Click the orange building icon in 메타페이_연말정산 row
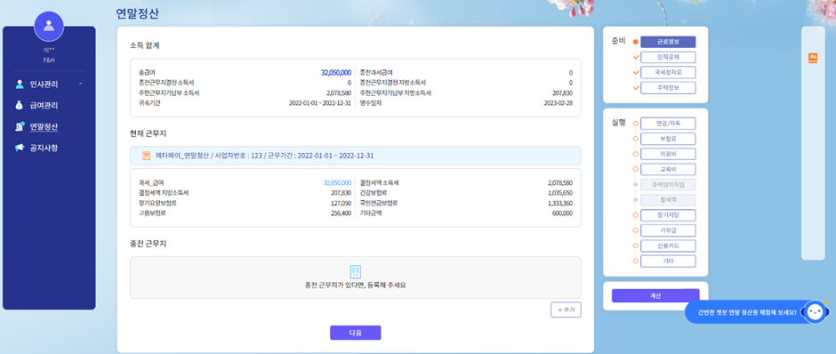Screen dimensions: 836x354 pos(147,156)
